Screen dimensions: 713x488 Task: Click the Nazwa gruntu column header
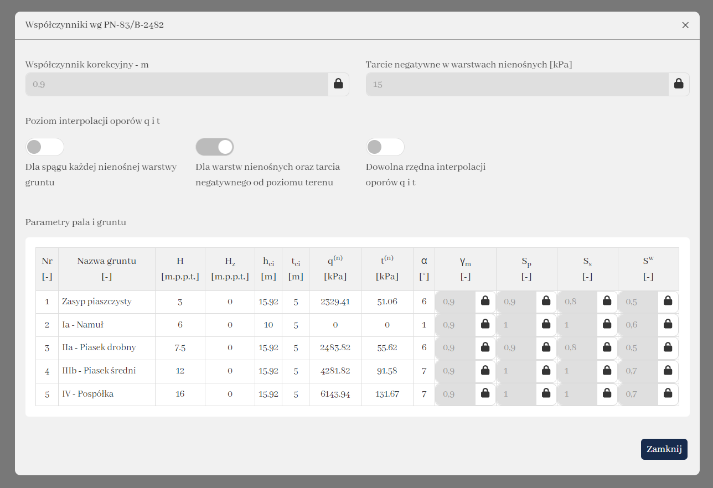(x=106, y=269)
